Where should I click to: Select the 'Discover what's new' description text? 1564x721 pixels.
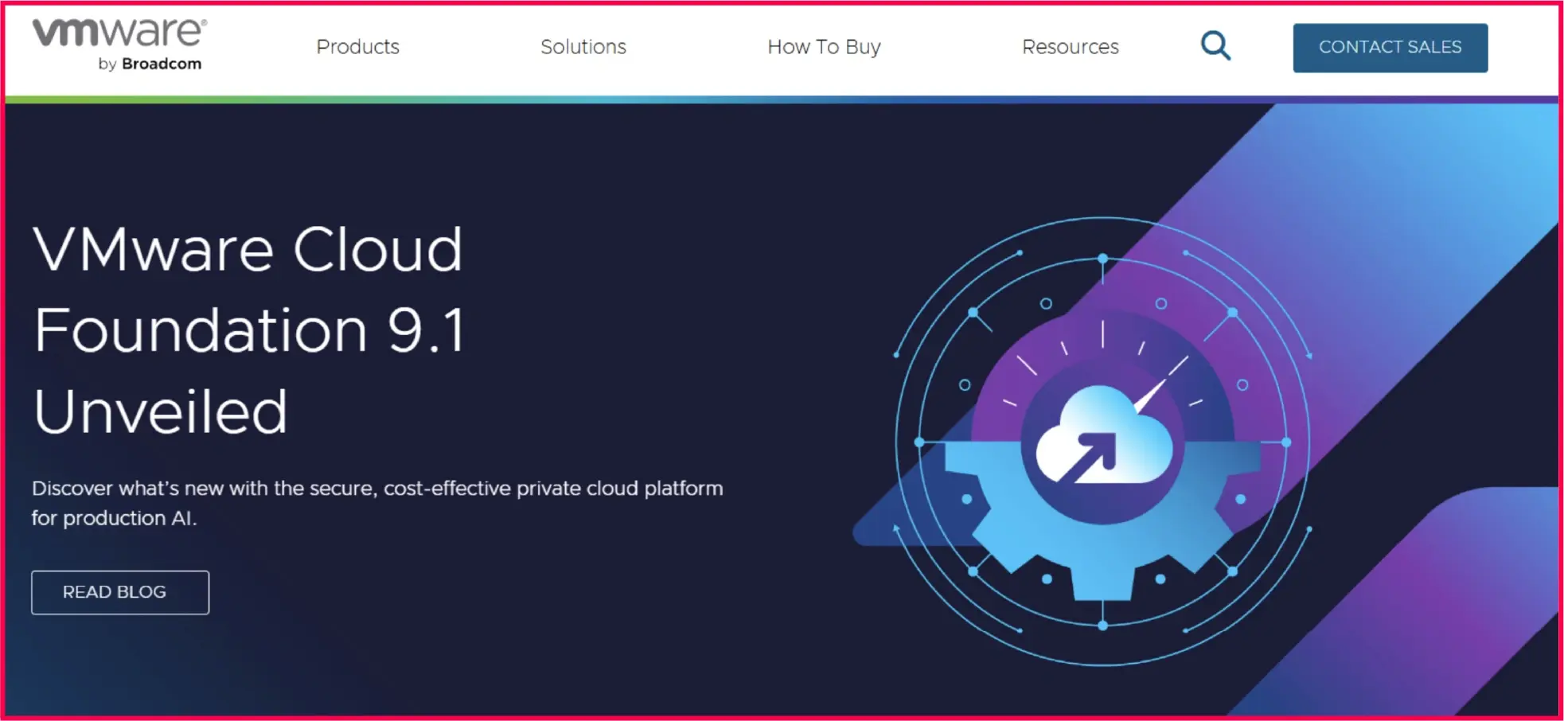tap(377, 503)
